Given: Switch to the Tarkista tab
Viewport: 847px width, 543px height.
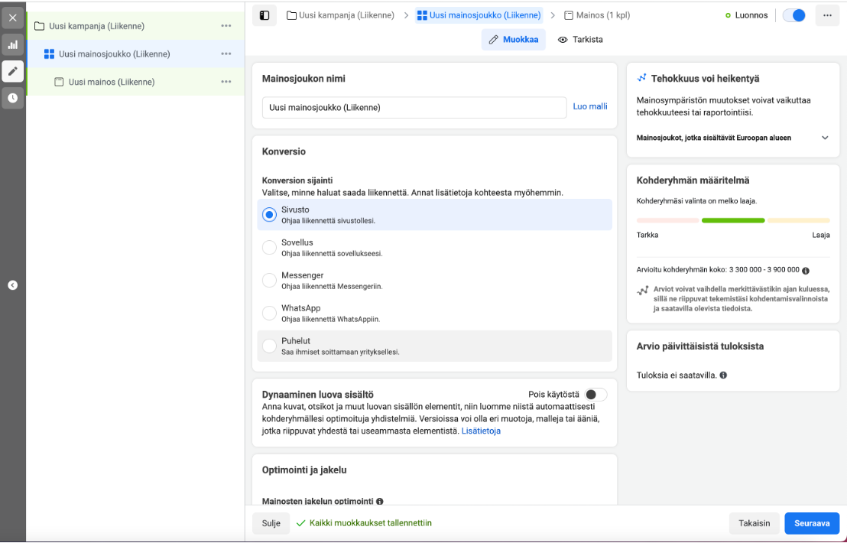Looking at the screenshot, I should [581, 40].
